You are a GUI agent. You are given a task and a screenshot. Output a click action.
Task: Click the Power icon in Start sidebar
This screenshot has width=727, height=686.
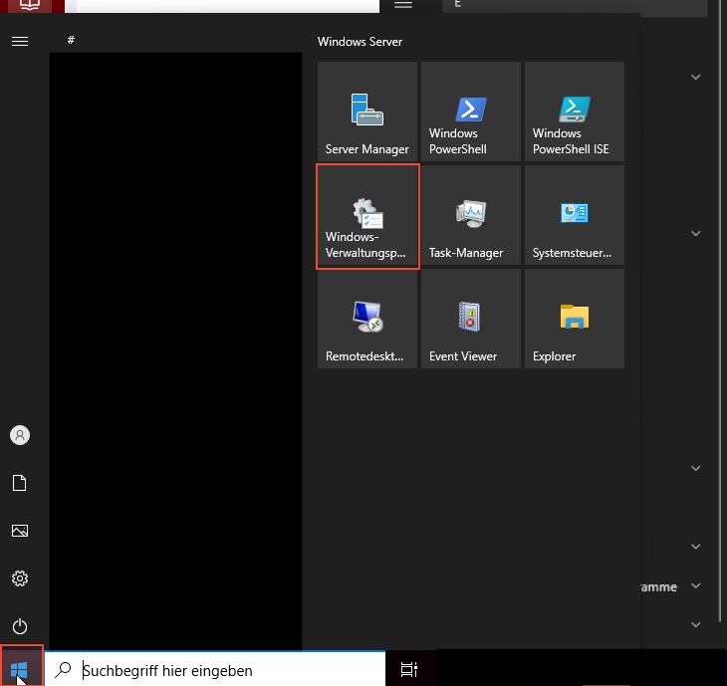tap(20, 626)
